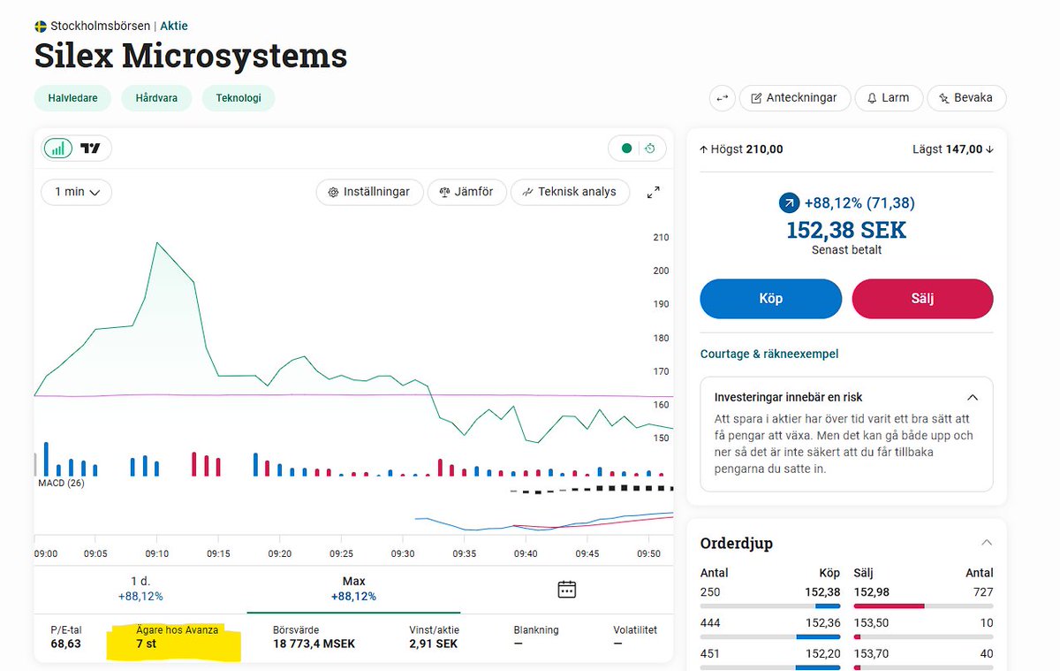Screen dimensions: 1060x671
Task: Click Vinst/aktie 2,91 SEK
Action: coord(434,637)
